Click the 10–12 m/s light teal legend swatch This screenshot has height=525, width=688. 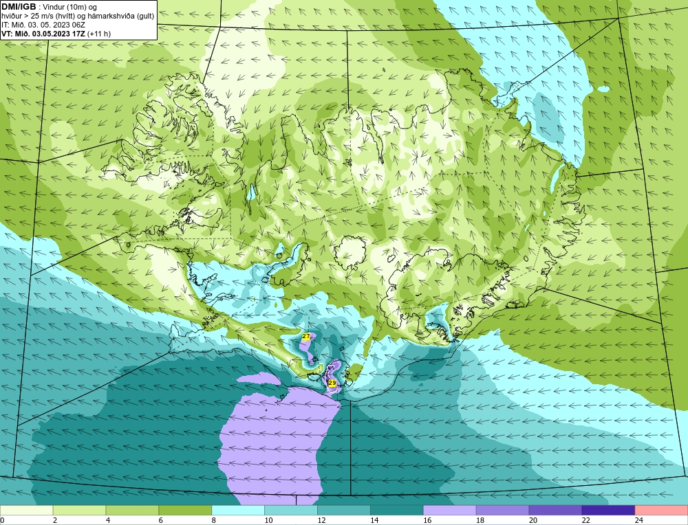pyautogui.click(x=291, y=511)
